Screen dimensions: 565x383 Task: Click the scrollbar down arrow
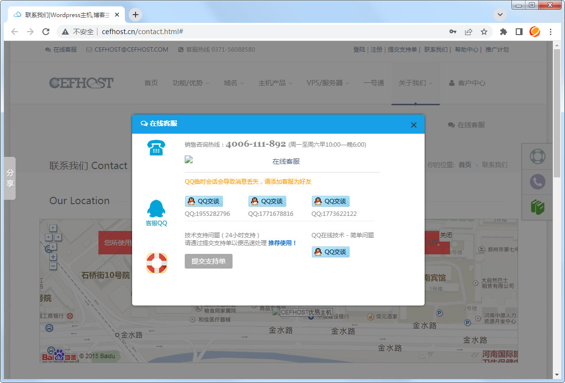click(557, 375)
